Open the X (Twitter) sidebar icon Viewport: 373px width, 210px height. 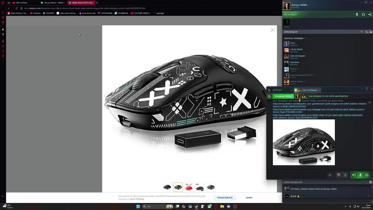3,34
